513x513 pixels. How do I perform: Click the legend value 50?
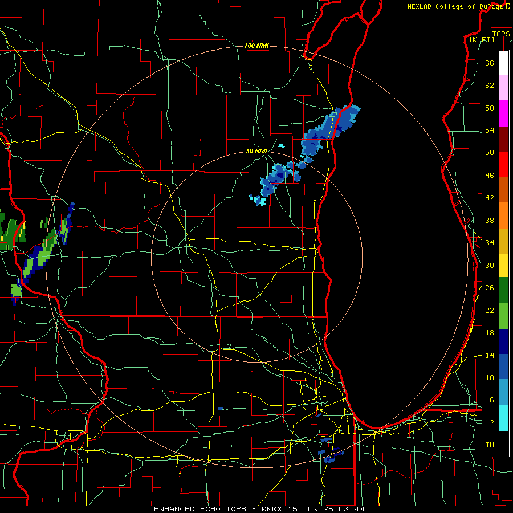tap(490, 152)
